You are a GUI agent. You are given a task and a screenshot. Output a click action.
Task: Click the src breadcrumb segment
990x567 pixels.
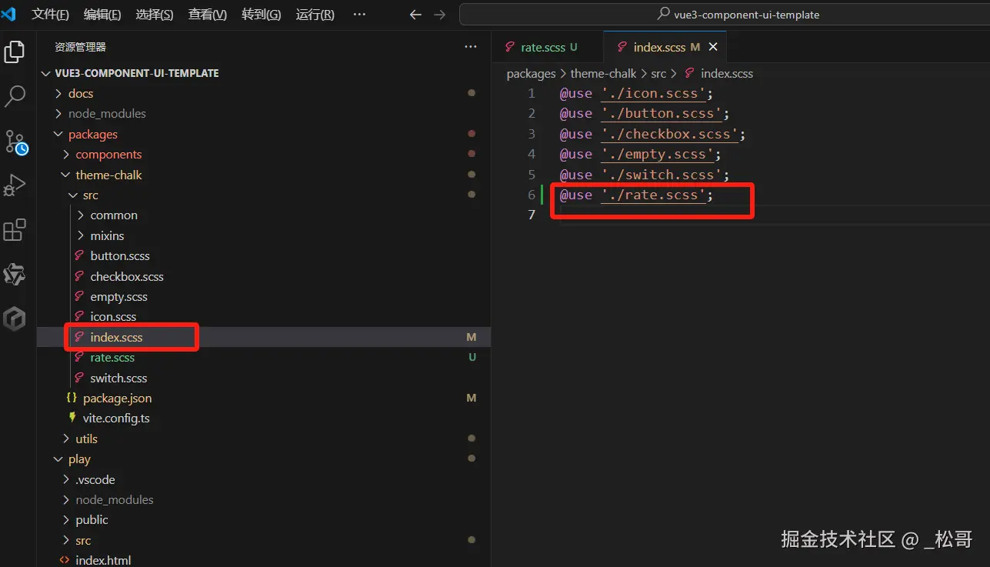tap(658, 74)
